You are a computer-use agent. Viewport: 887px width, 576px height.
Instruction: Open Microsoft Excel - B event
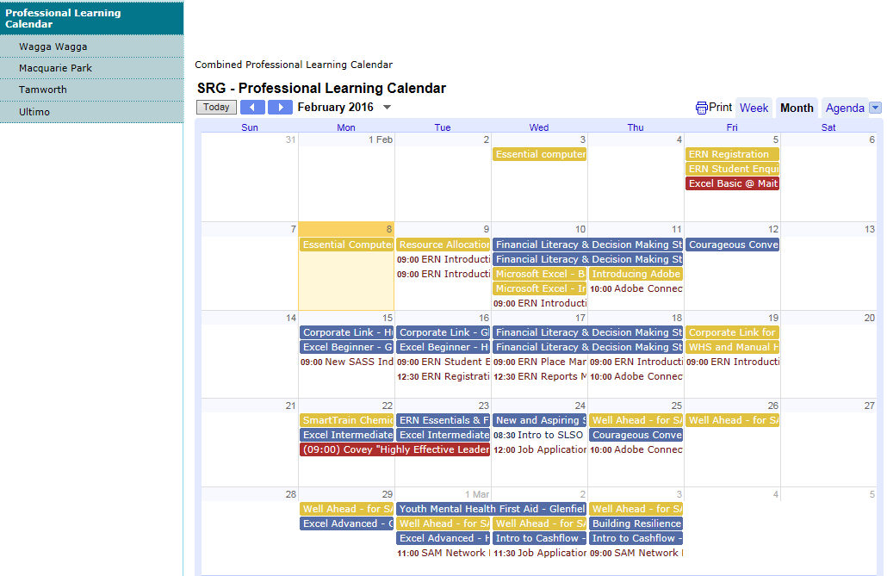point(539,274)
